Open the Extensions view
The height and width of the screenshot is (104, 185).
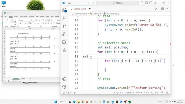(x=64, y=42)
